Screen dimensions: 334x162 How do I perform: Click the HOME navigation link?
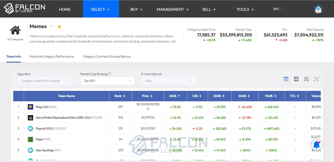tap(65, 9)
